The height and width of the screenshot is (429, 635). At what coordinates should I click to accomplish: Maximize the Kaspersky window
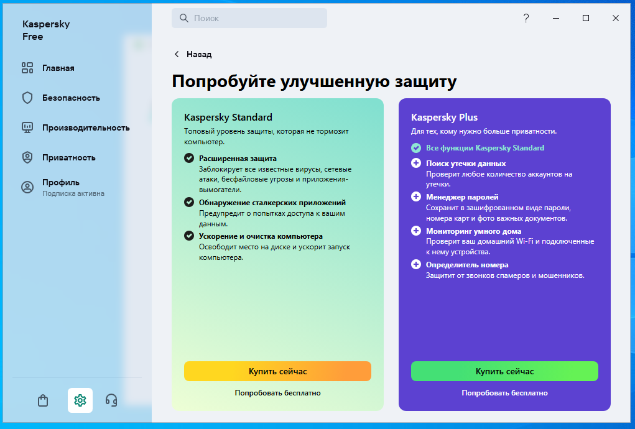(x=586, y=18)
